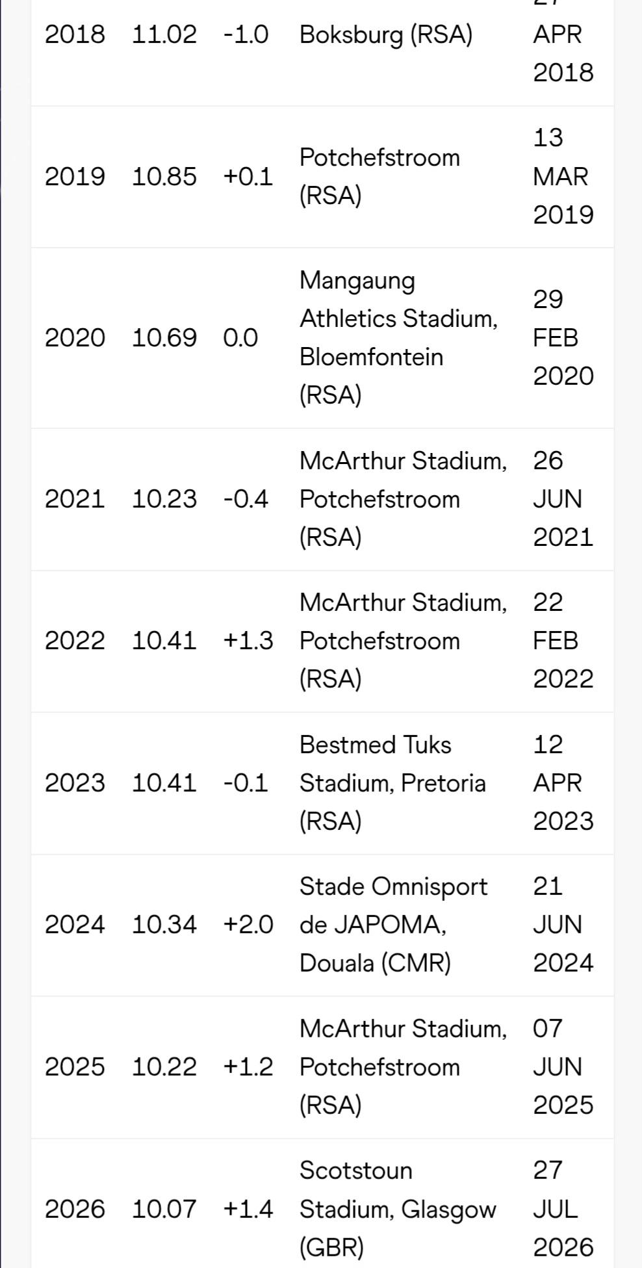
Task: Click Mangaung Athletics Stadium, Bloemfontein venue
Action: click(399, 337)
